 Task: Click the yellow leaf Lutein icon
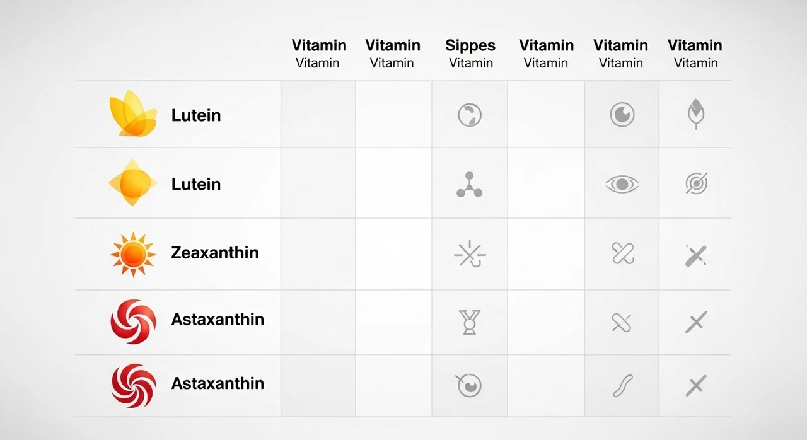coord(132,114)
